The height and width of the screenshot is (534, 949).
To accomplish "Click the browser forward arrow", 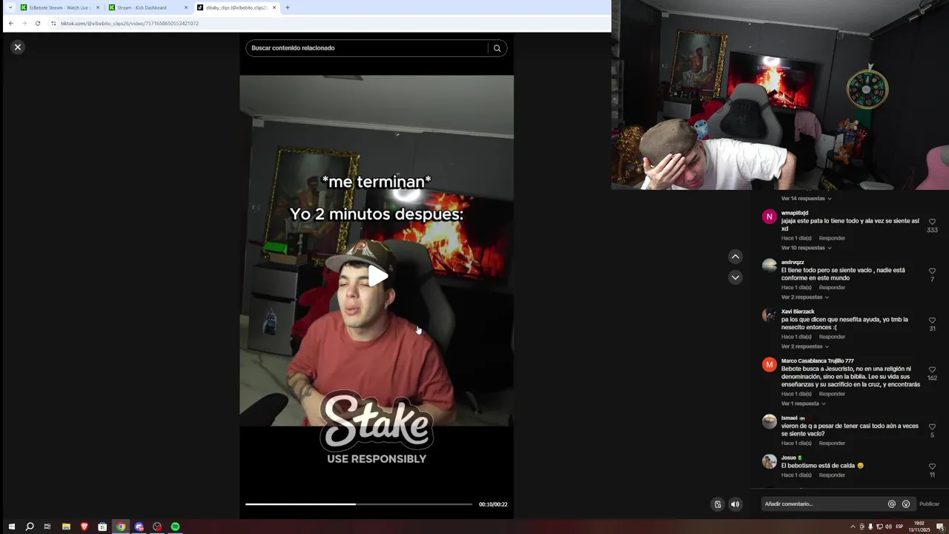I will pos(24,23).
